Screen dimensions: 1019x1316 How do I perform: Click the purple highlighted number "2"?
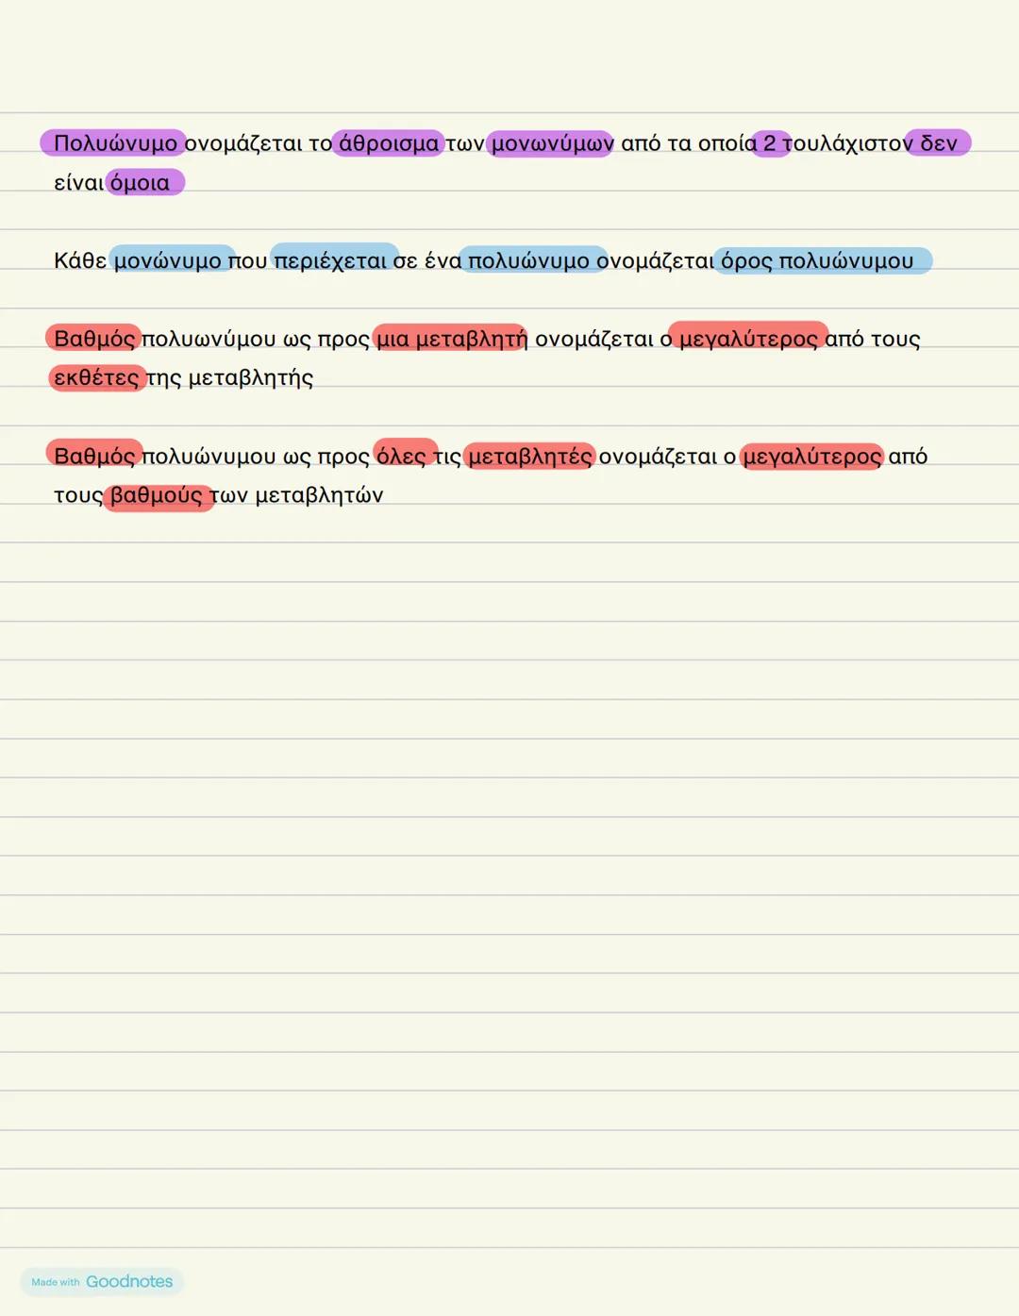tap(770, 143)
